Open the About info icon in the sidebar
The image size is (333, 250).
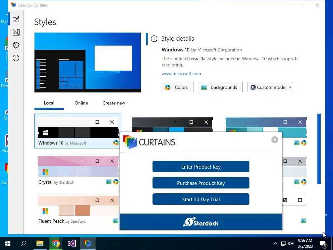pos(16,58)
